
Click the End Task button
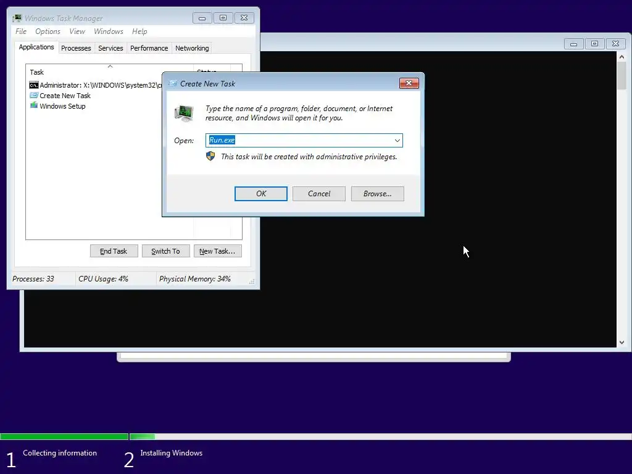(114, 251)
